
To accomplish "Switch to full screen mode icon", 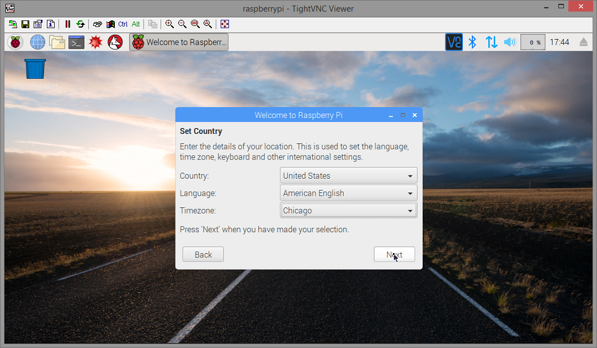I will click(225, 24).
